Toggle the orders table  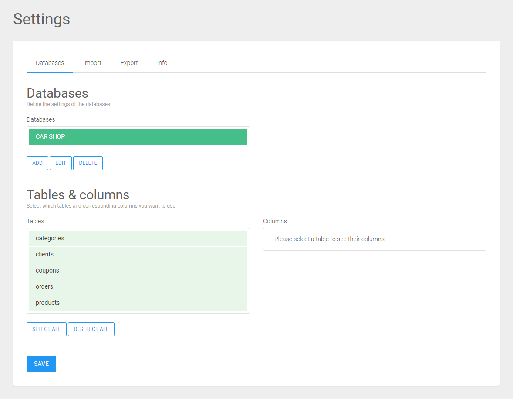(138, 286)
